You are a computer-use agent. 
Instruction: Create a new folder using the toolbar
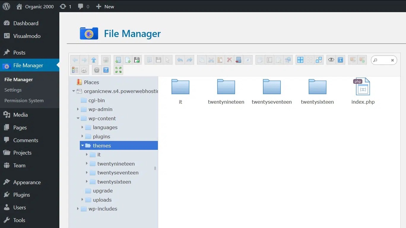118,60
